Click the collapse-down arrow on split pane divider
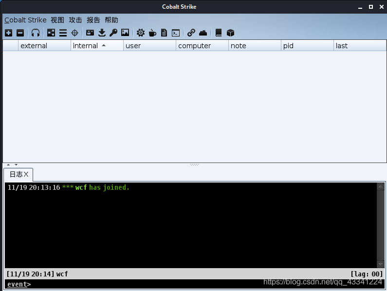 pos(16,164)
